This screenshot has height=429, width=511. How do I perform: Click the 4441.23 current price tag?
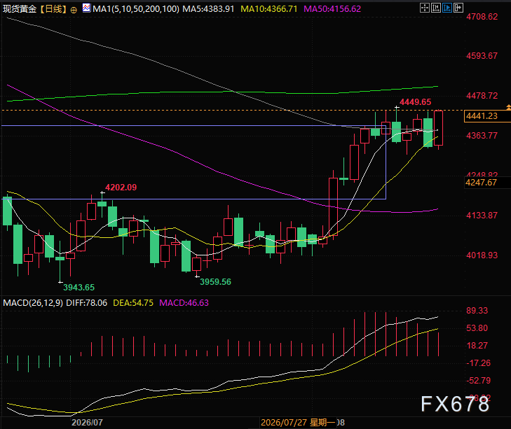coord(487,116)
